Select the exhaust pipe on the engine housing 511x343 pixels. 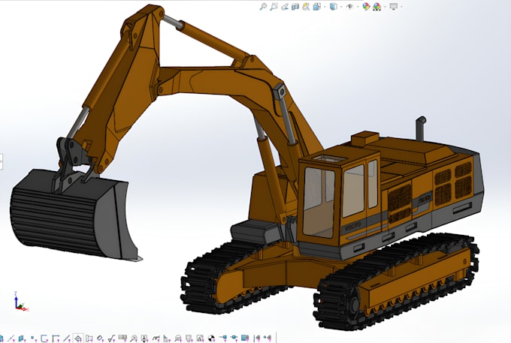420,128
